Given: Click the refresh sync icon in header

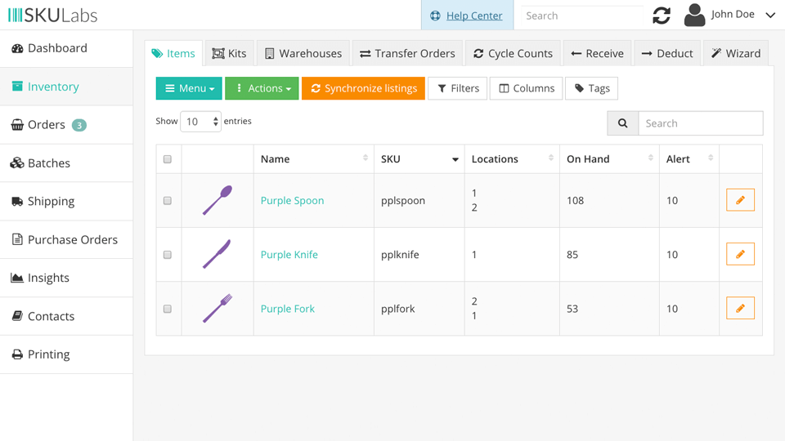Looking at the screenshot, I should (662, 16).
